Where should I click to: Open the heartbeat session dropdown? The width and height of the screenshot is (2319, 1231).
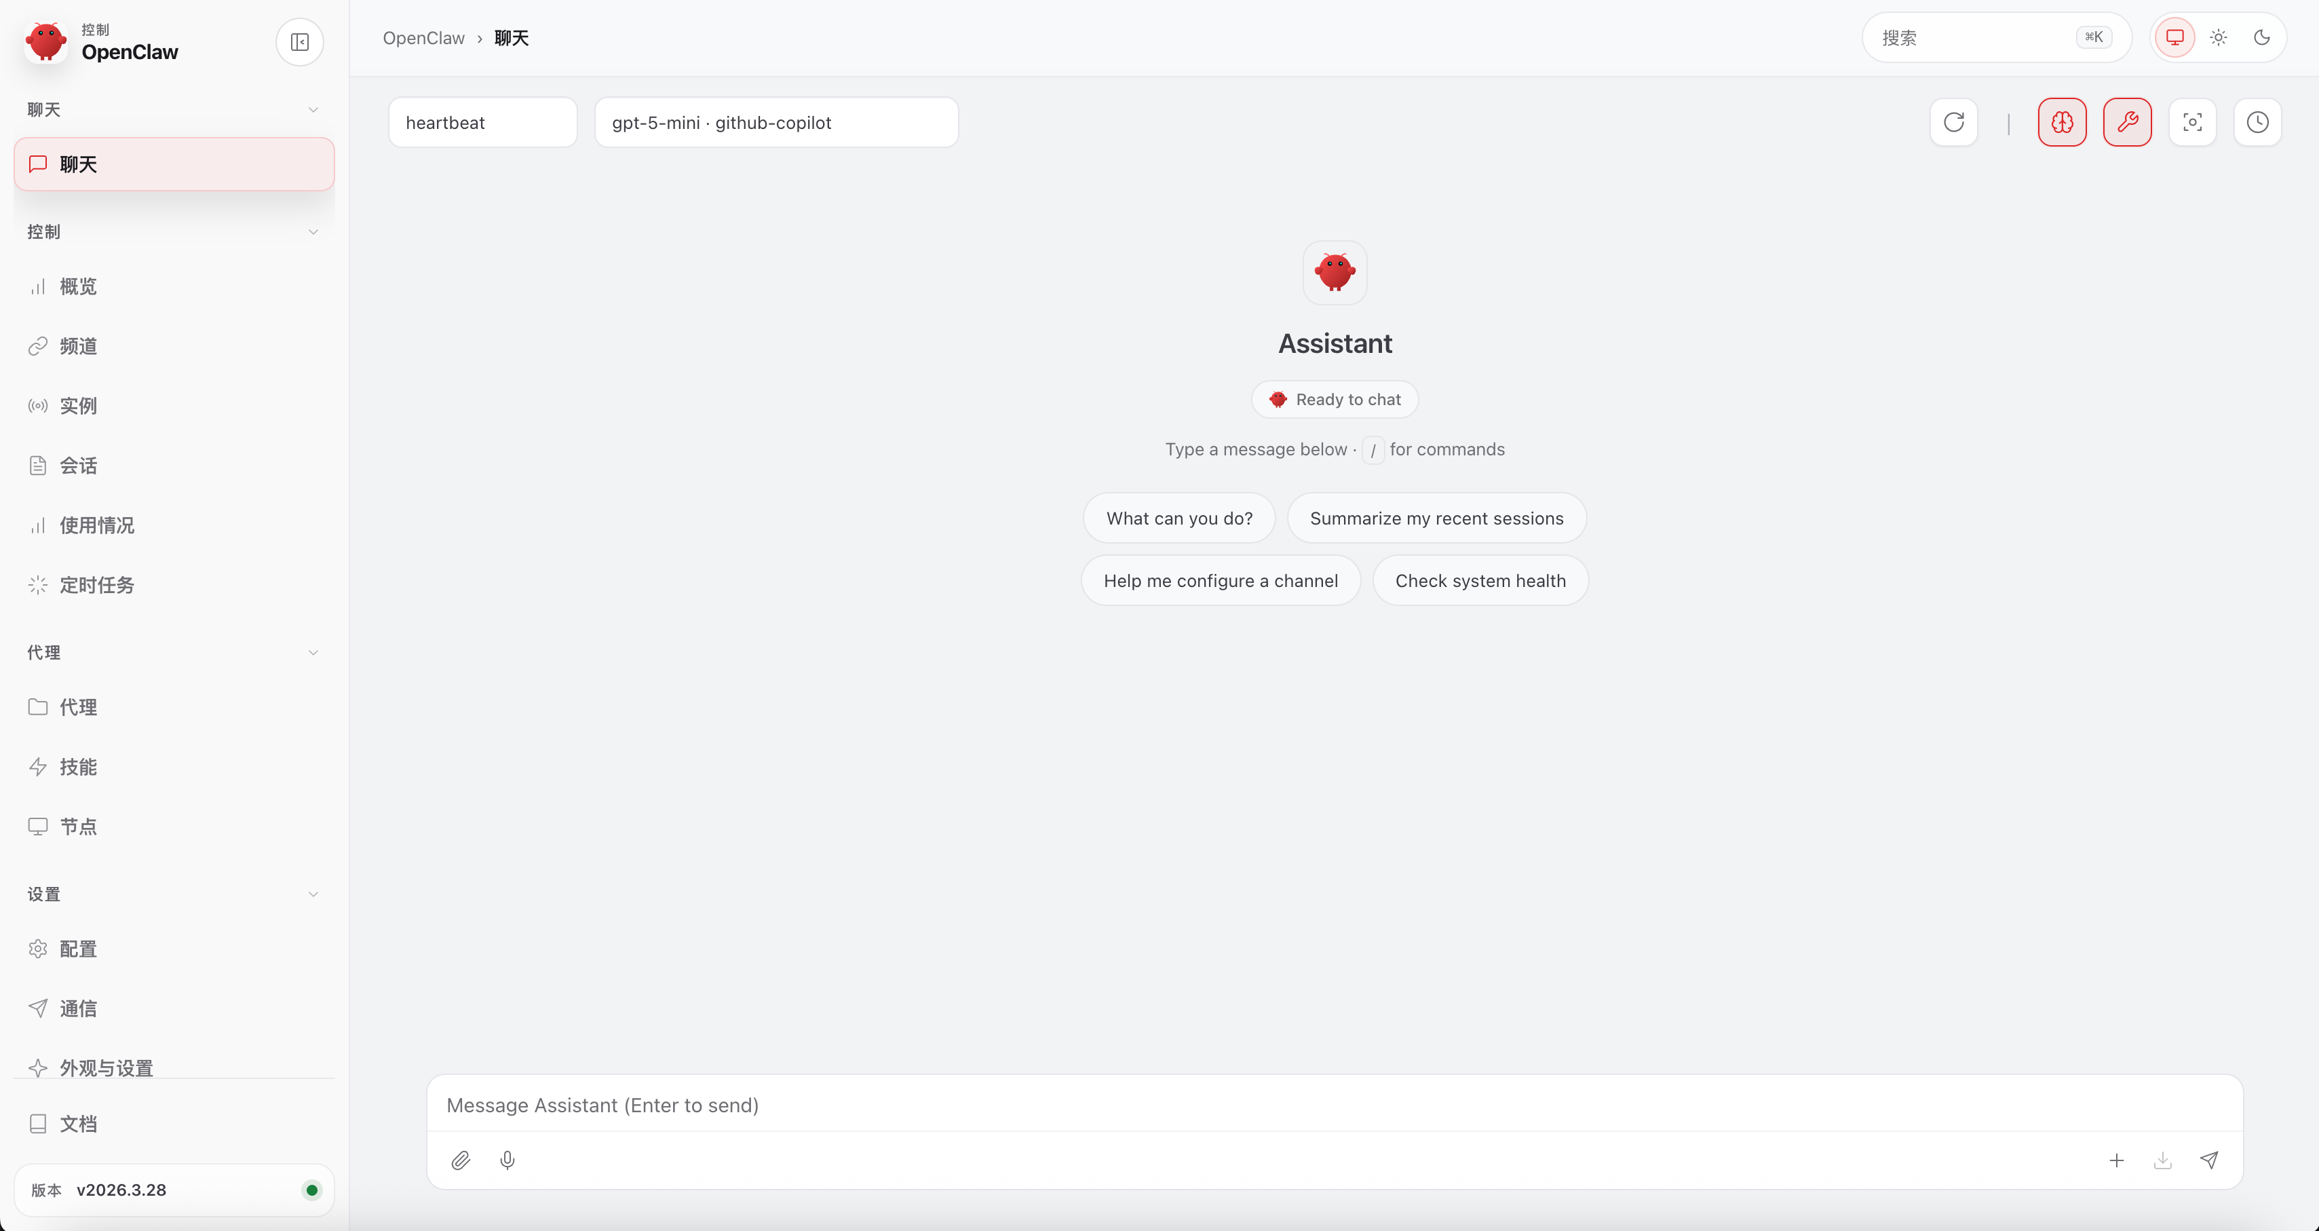pyautogui.click(x=482, y=122)
